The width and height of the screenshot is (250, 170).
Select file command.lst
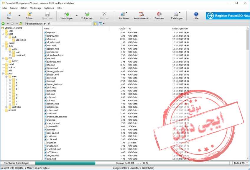(x=53, y=126)
